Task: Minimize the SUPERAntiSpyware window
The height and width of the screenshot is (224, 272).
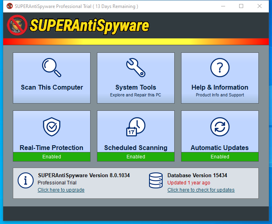Action: point(223,6)
